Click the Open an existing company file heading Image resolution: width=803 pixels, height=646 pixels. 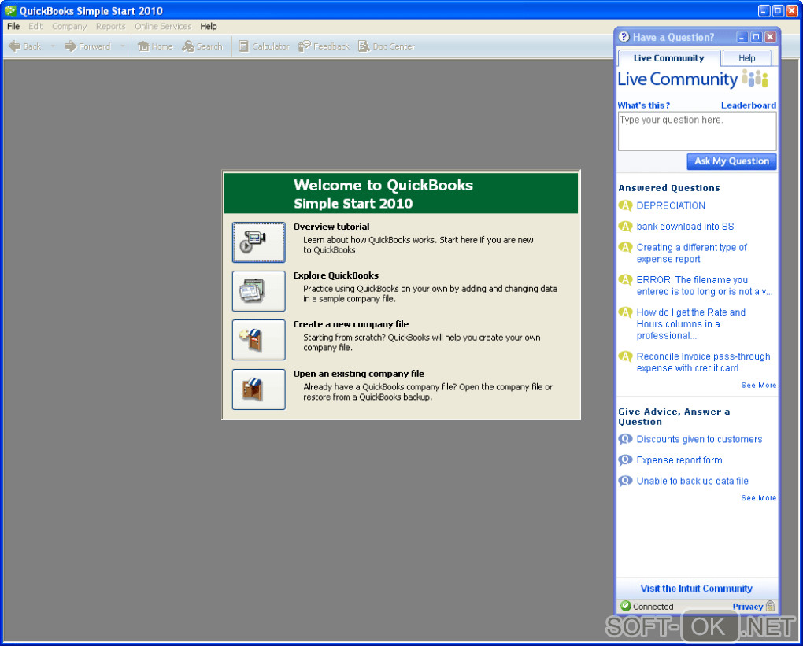point(358,374)
